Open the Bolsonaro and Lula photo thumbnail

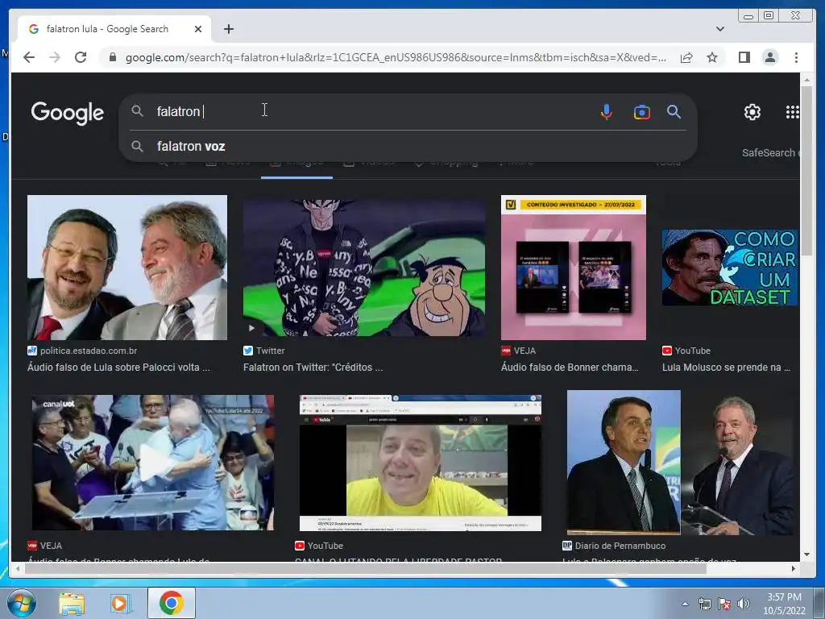[x=680, y=462]
